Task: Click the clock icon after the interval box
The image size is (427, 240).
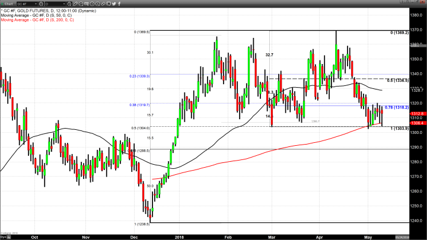Action: pos(69,4)
